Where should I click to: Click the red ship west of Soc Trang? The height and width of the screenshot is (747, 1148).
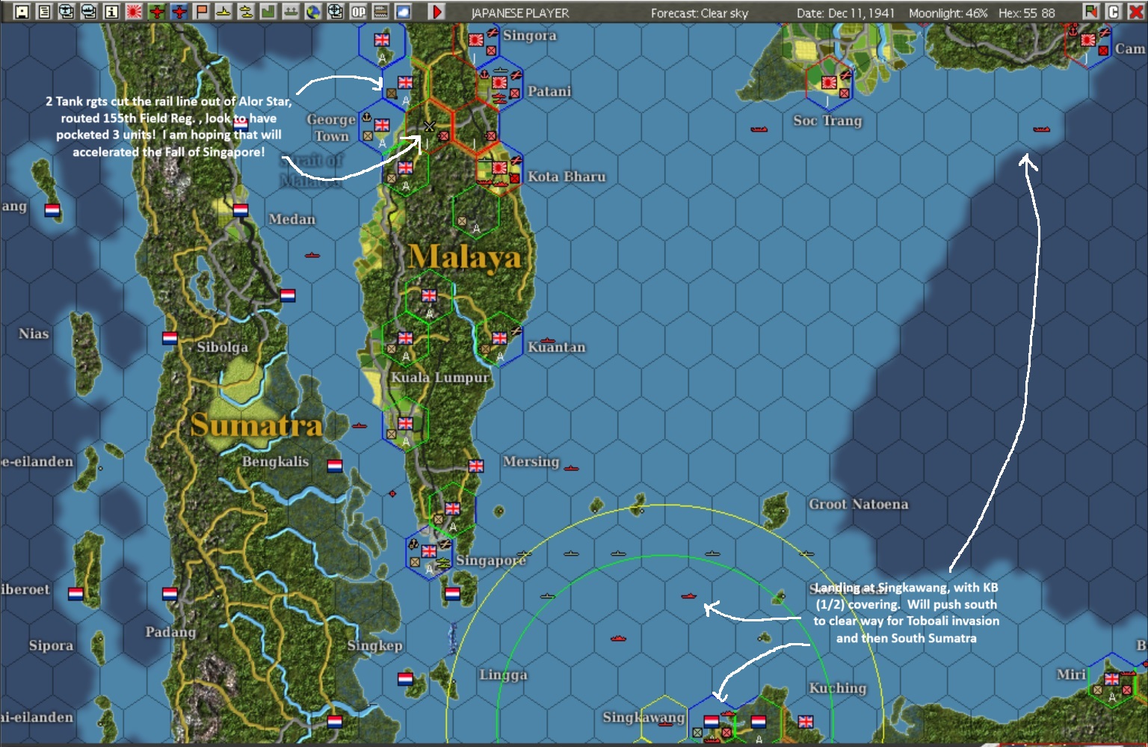(759, 129)
